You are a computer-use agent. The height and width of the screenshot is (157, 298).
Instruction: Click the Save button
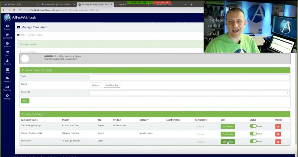point(25,101)
